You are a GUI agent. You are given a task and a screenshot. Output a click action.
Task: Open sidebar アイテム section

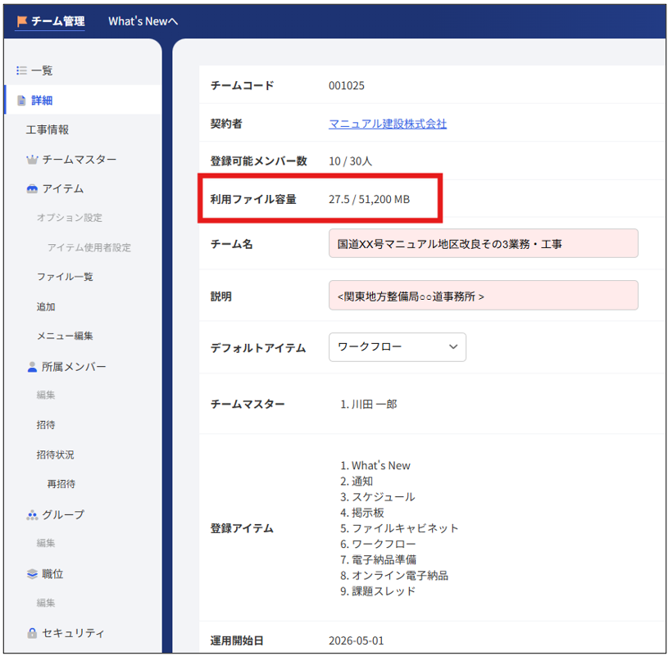(x=63, y=188)
